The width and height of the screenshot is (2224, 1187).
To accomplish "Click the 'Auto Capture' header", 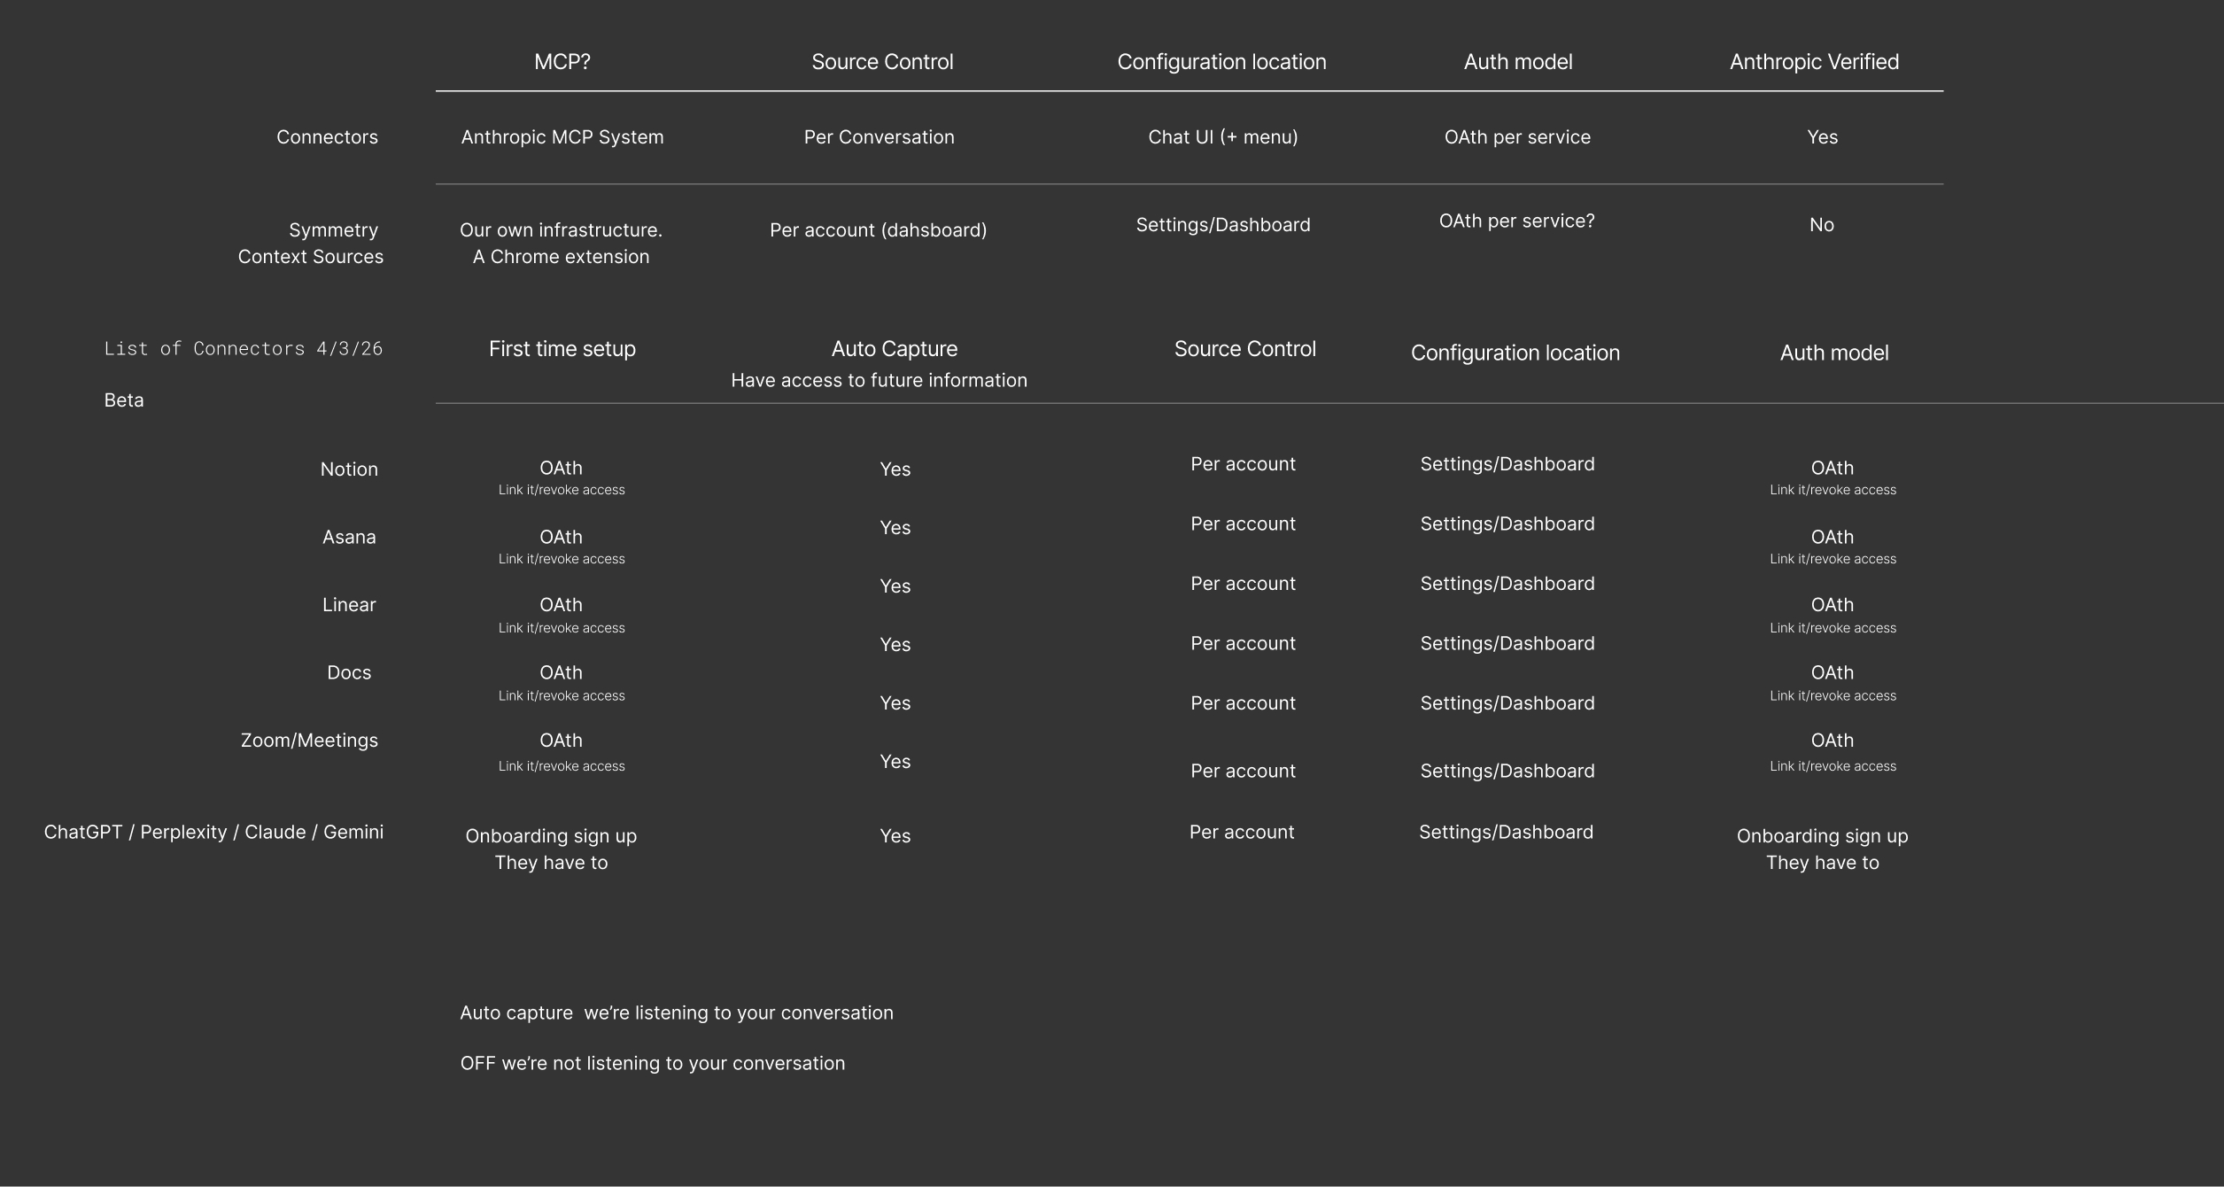I will click(x=895, y=349).
